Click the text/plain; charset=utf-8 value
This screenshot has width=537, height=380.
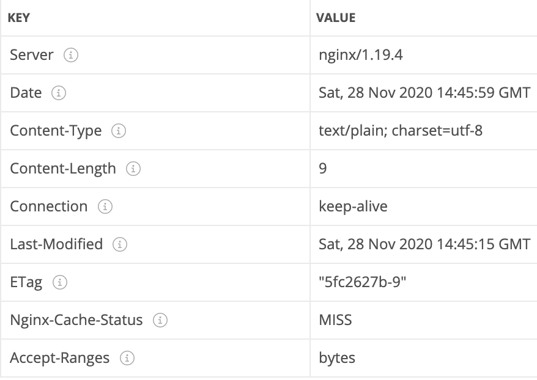(x=401, y=131)
